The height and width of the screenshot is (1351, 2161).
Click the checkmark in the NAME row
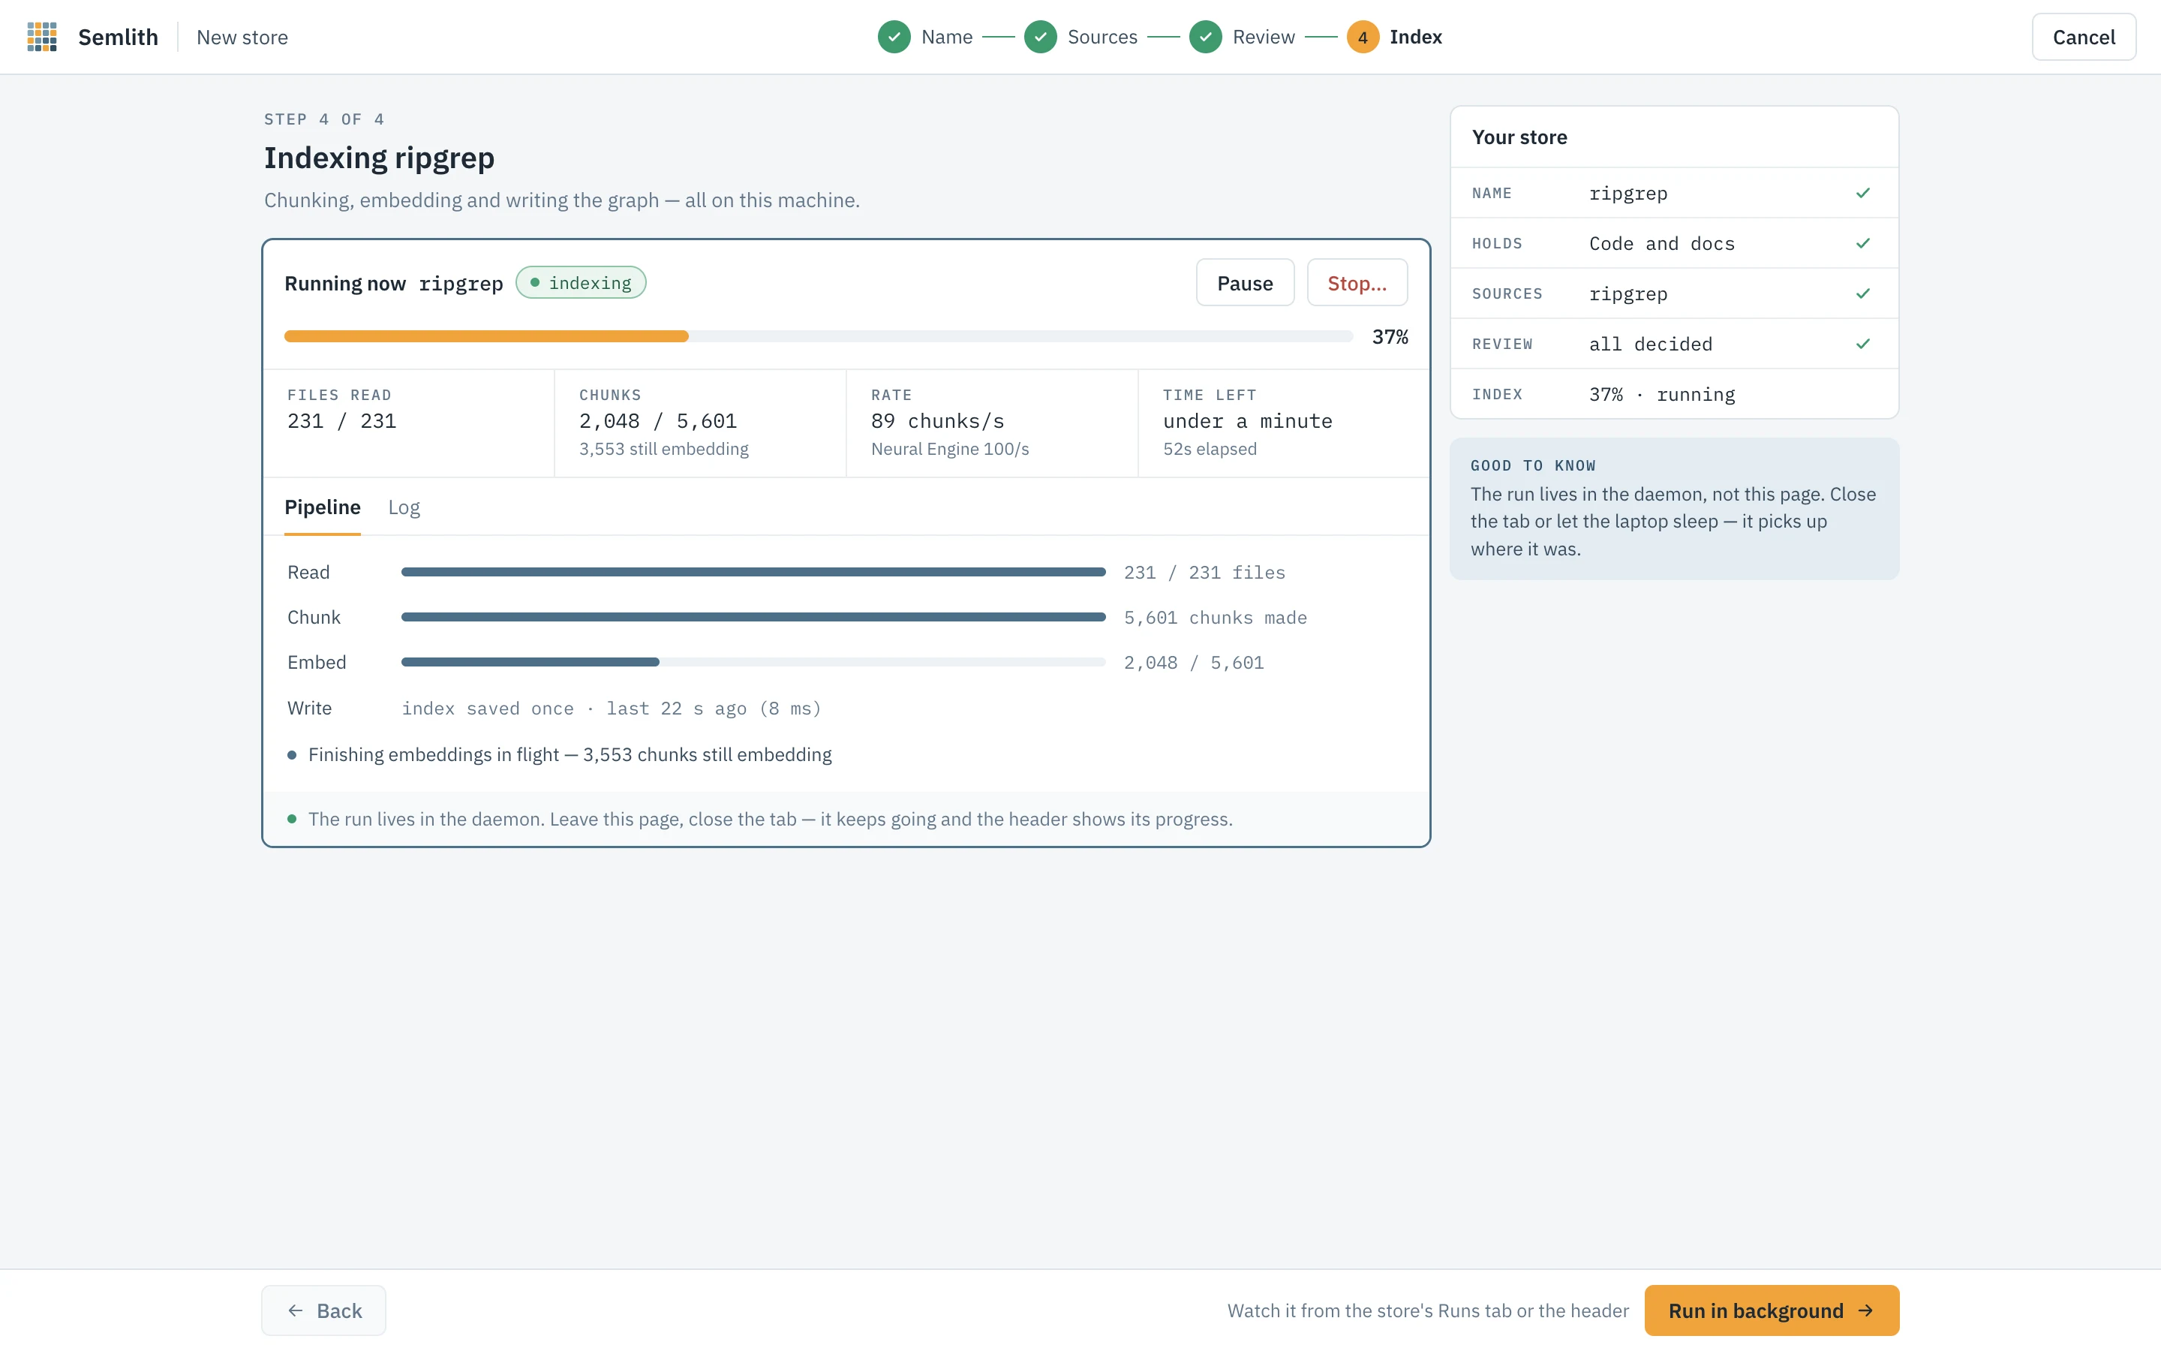pyautogui.click(x=1863, y=193)
